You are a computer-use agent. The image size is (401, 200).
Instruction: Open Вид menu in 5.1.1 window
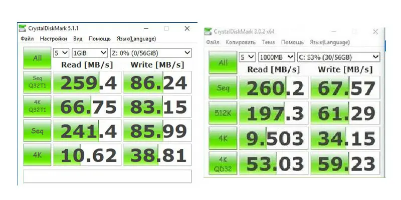coord(78,39)
